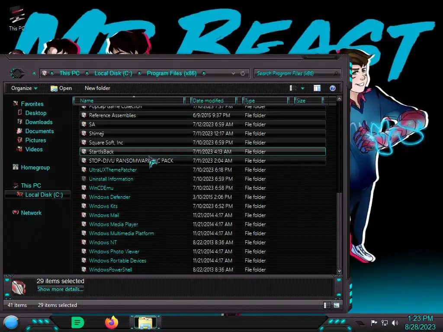
Task: Sort by the Type column header
Action: point(265,100)
